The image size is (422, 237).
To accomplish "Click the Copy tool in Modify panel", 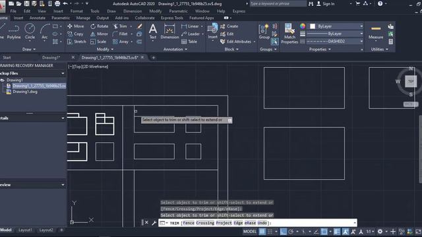I will pos(75,34).
